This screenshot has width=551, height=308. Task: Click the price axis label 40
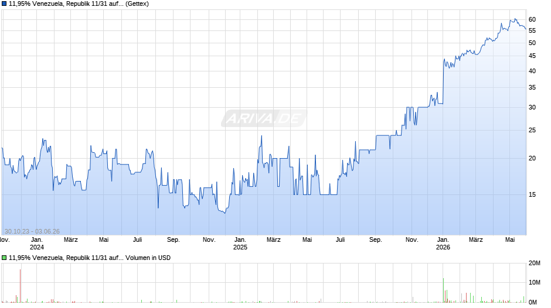pyautogui.click(x=532, y=71)
